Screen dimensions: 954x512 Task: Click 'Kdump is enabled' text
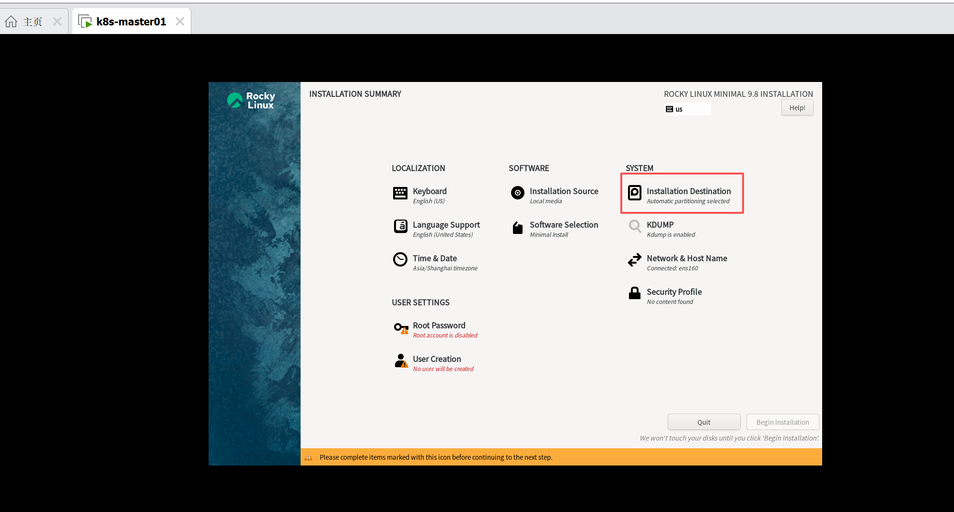click(671, 235)
